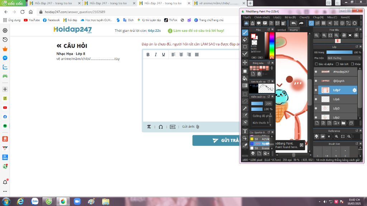The image size is (367, 206).
Task: Toggle visibility of Lớp6 layer
Action: [x=316, y=99]
